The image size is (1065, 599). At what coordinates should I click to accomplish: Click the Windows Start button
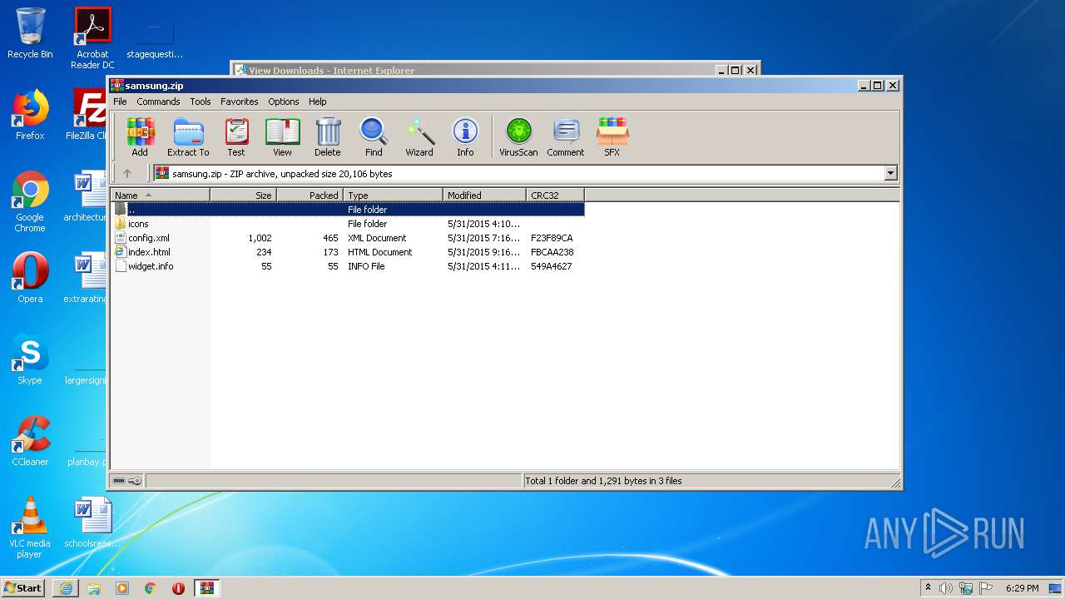click(23, 587)
